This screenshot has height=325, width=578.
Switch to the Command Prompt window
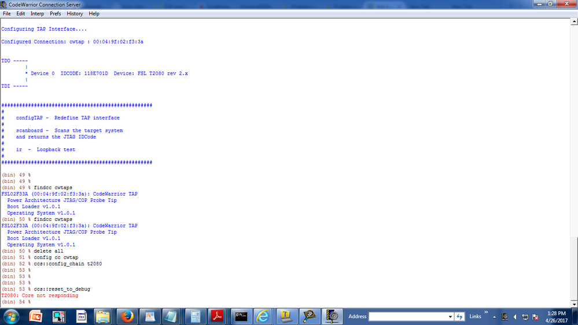(x=241, y=316)
